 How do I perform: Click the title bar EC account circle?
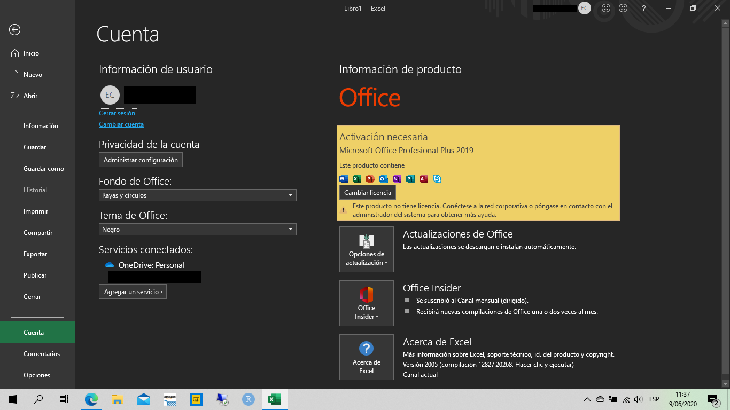click(x=585, y=8)
